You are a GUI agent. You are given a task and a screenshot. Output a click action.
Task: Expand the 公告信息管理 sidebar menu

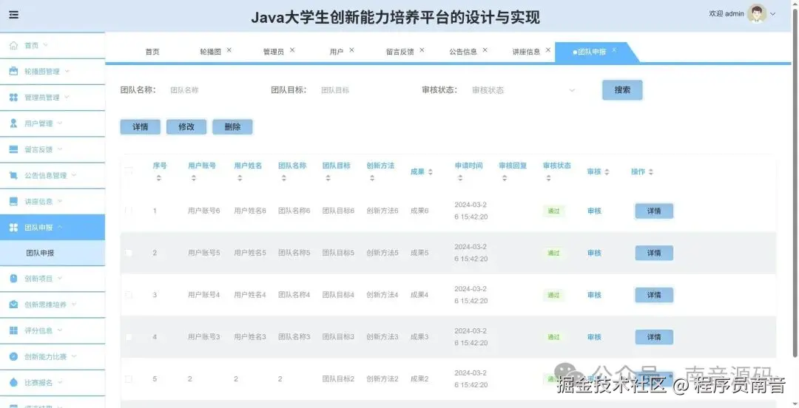pos(75,175)
